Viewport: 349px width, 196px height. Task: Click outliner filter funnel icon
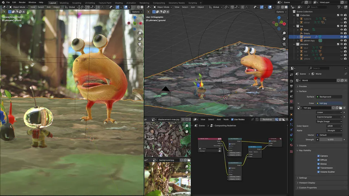[339, 7]
